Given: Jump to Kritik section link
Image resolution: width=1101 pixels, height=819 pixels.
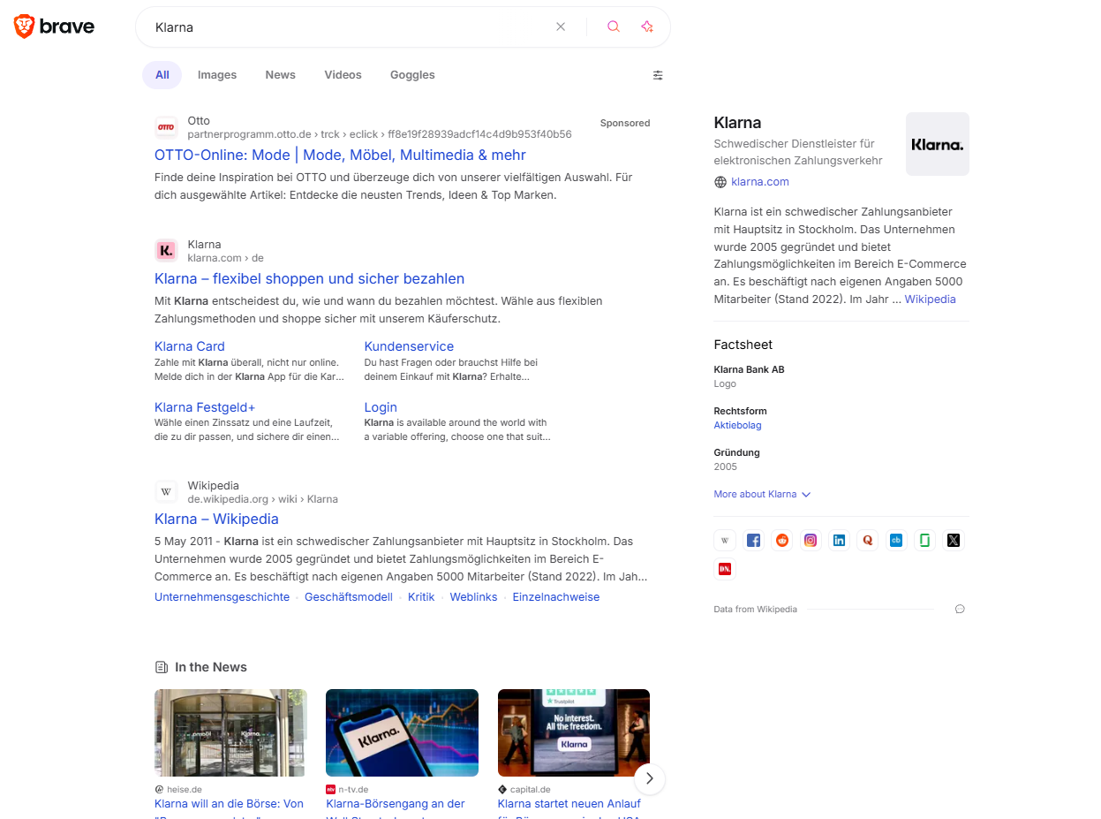Looking at the screenshot, I should 421,597.
